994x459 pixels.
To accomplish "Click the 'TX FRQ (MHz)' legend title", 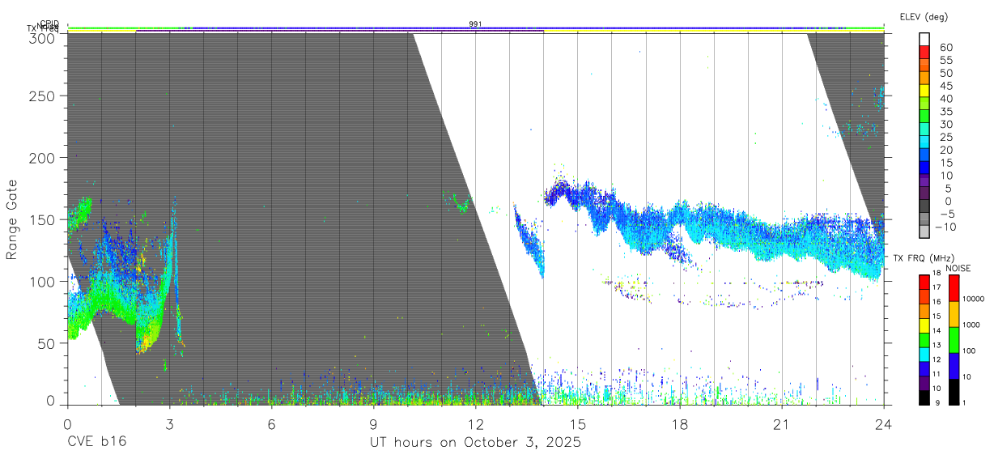I will point(924,258).
